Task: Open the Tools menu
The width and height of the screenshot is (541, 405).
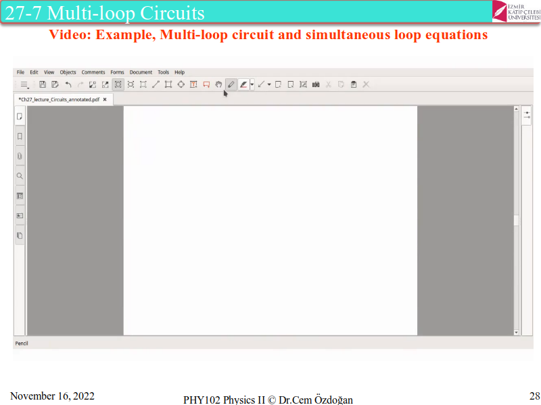Action: click(x=164, y=72)
